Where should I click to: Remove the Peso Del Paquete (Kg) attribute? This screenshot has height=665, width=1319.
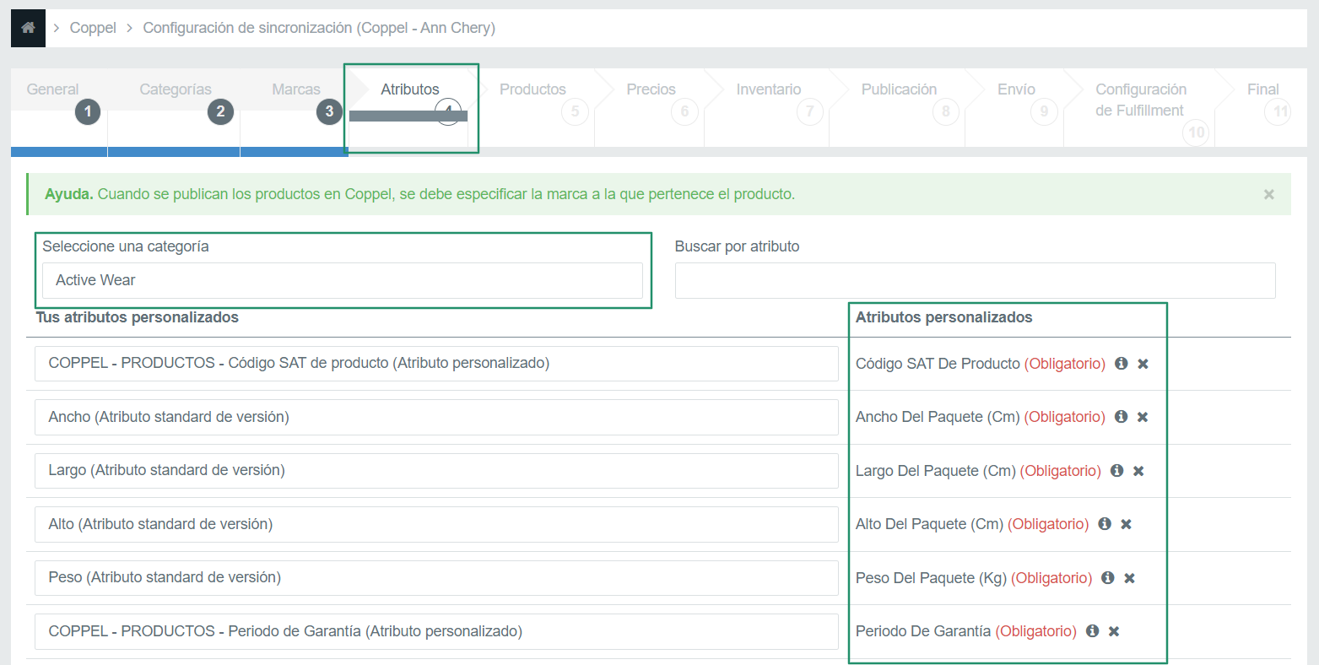coord(1130,578)
